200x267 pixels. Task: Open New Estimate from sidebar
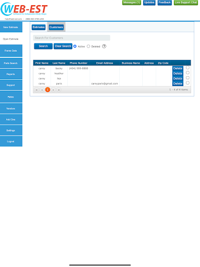[x=11, y=27]
